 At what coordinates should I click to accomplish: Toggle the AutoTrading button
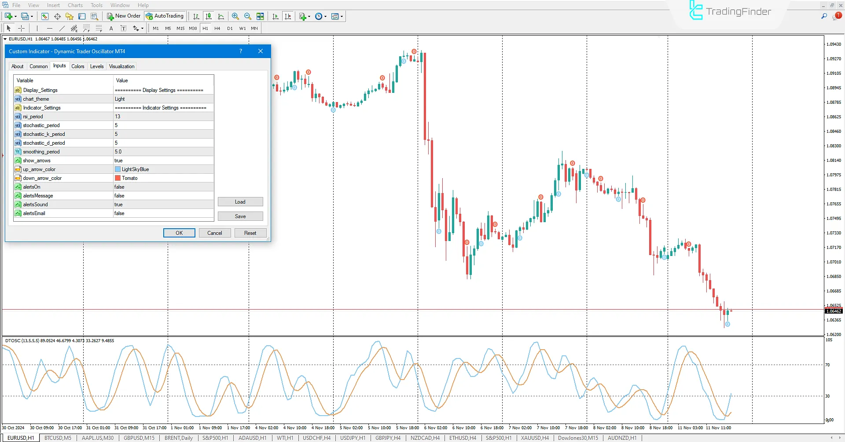[x=165, y=16]
